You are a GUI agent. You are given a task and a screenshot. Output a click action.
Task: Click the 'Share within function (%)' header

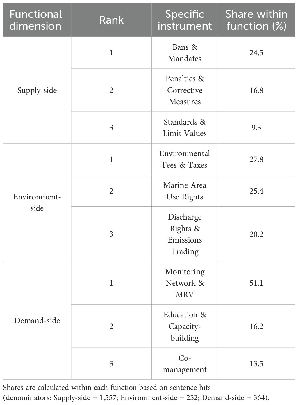pyautogui.click(x=256, y=20)
